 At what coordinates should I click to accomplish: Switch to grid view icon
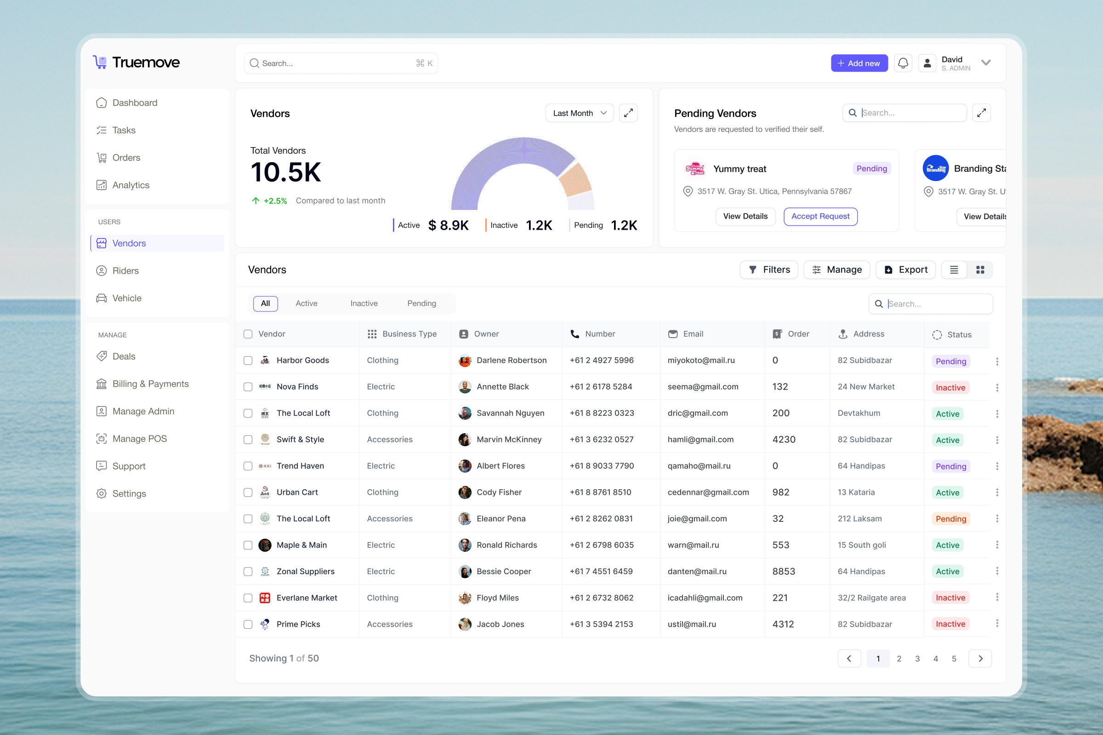[980, 270]
